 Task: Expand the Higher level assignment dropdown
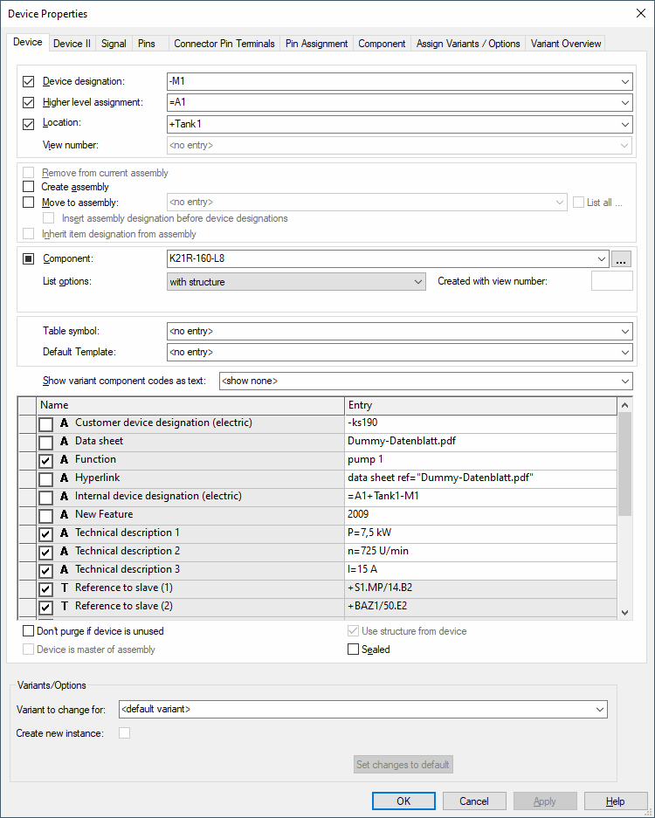tap(624, 103)
